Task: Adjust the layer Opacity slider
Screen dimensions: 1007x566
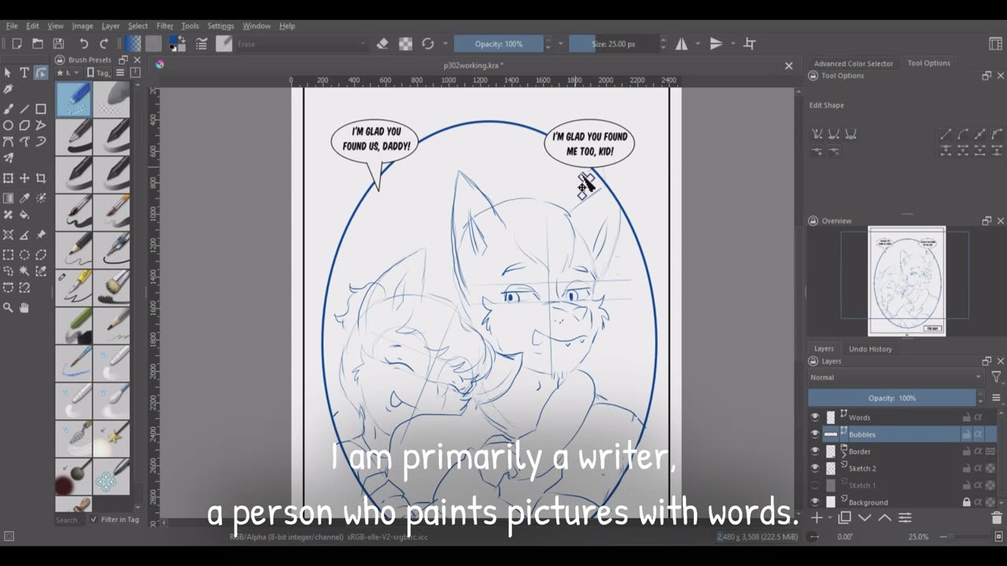Action: coord(892,398)
